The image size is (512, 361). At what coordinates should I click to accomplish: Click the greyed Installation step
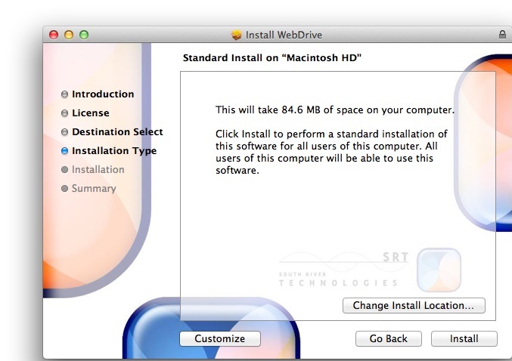click(98, 170)
